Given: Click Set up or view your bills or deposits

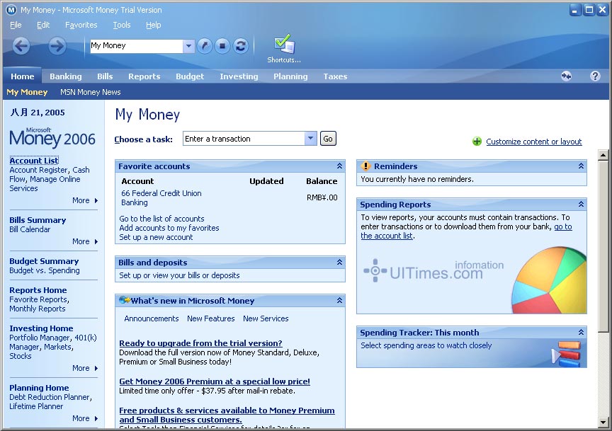Looking at the screenshot, I should point(179,275).
